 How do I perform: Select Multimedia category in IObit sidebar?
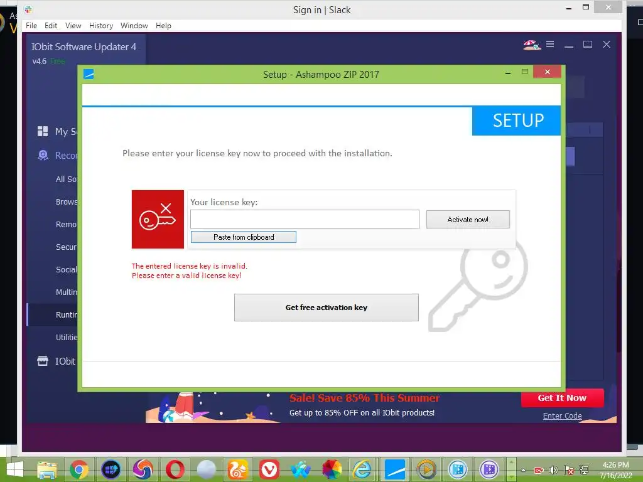click(66, 292)
